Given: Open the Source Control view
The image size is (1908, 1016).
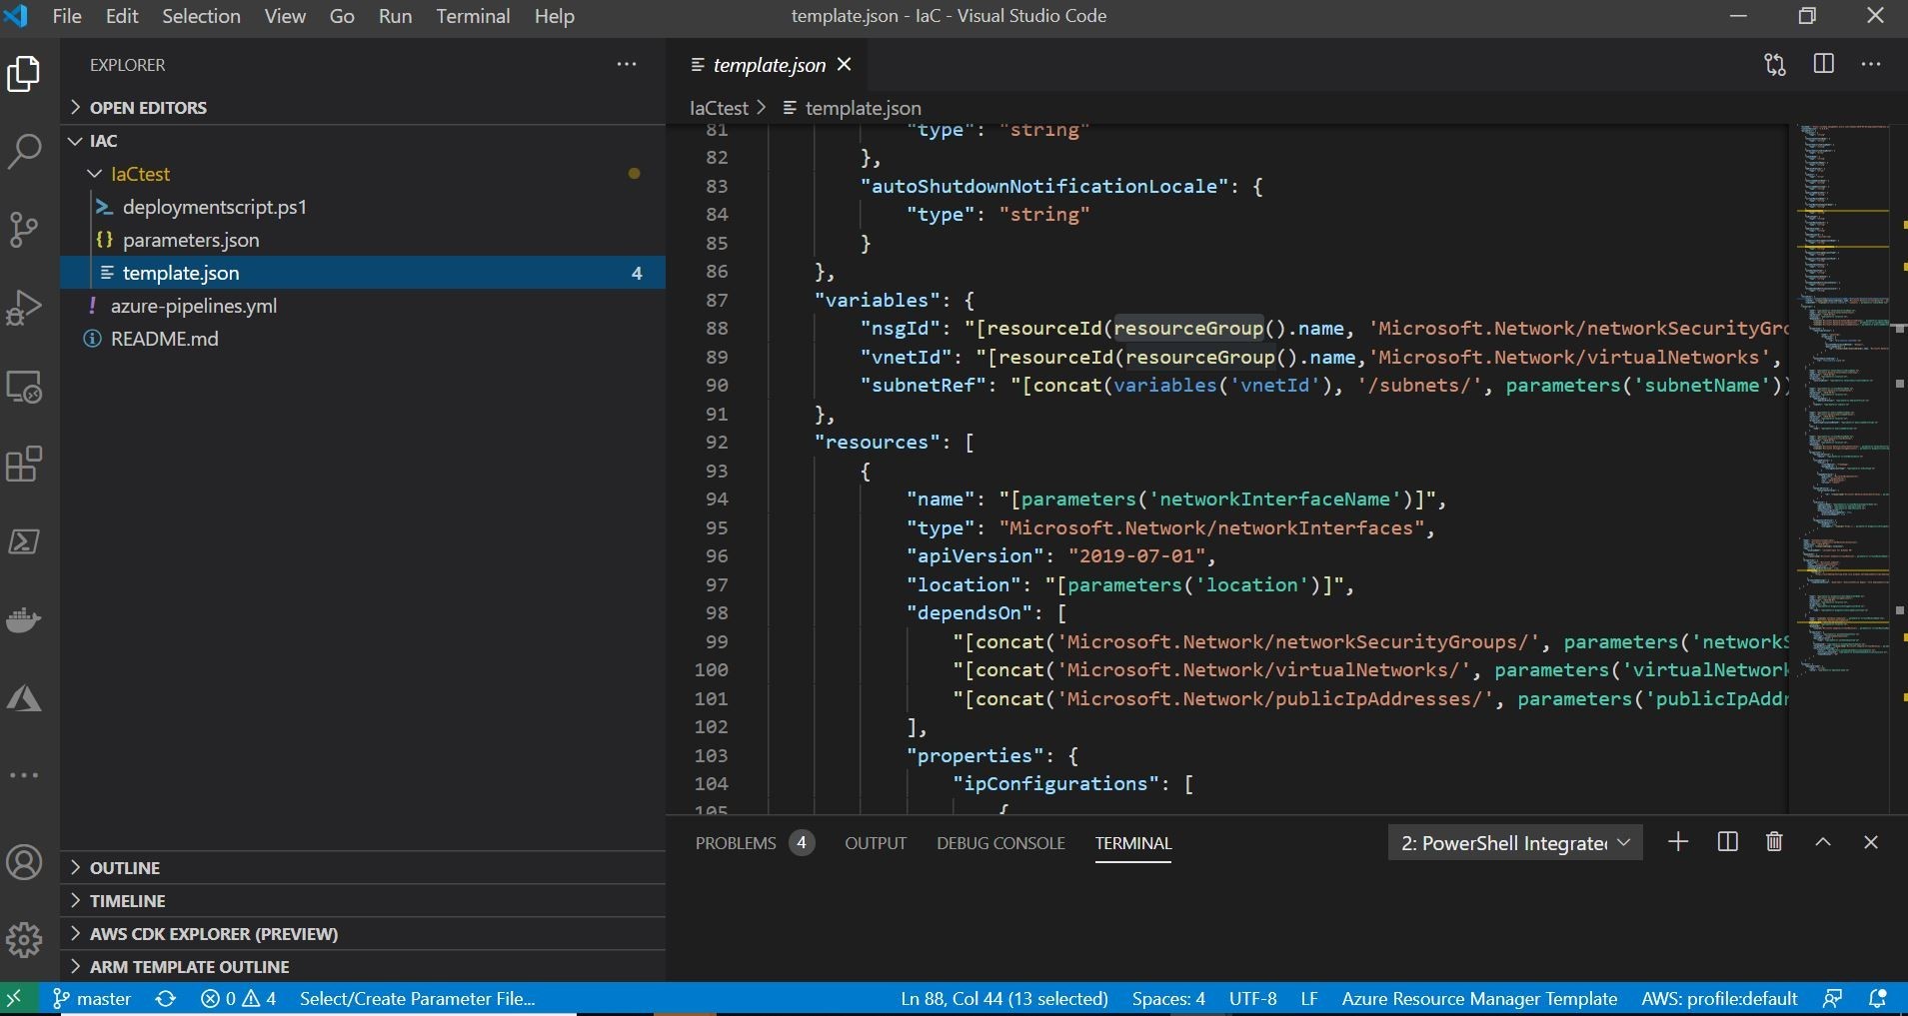Looking at the screenshot, I should coord(24,230).
